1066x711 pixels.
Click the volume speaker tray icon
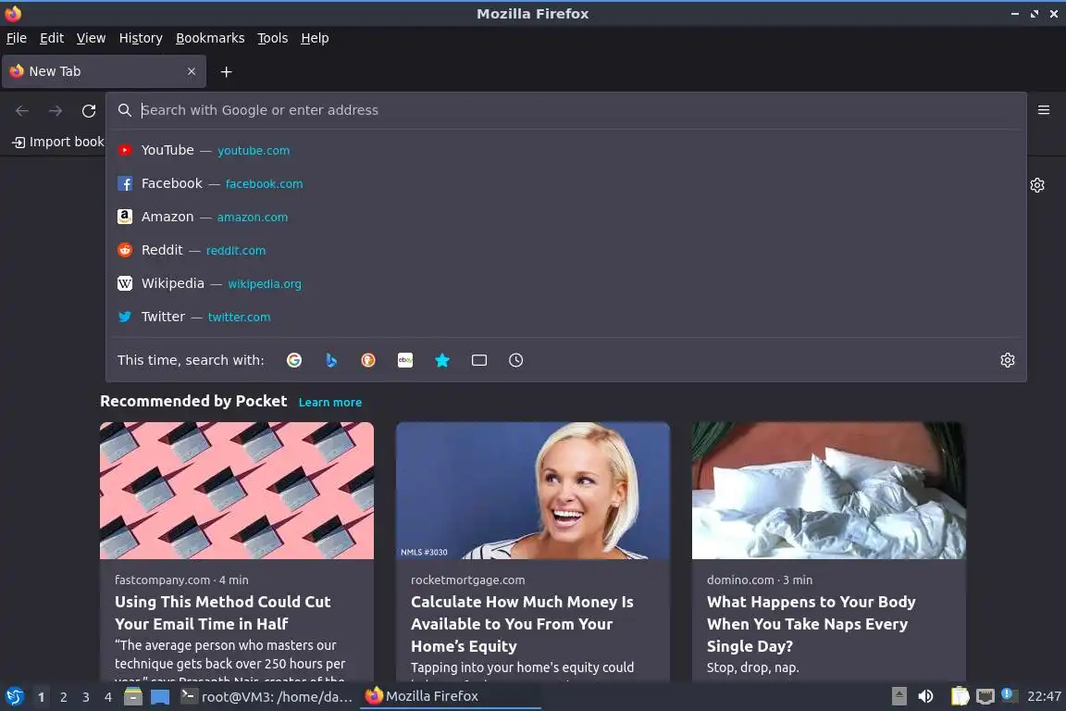[925, 696]
